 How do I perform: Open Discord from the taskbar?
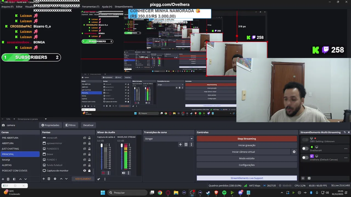[x=240, y=193]
